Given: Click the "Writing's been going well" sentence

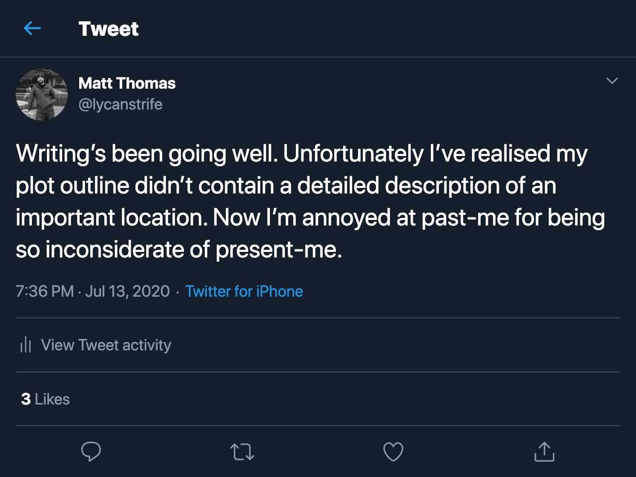Looking at the screenshot, I should pyautogui.click(x=147, y=153).
